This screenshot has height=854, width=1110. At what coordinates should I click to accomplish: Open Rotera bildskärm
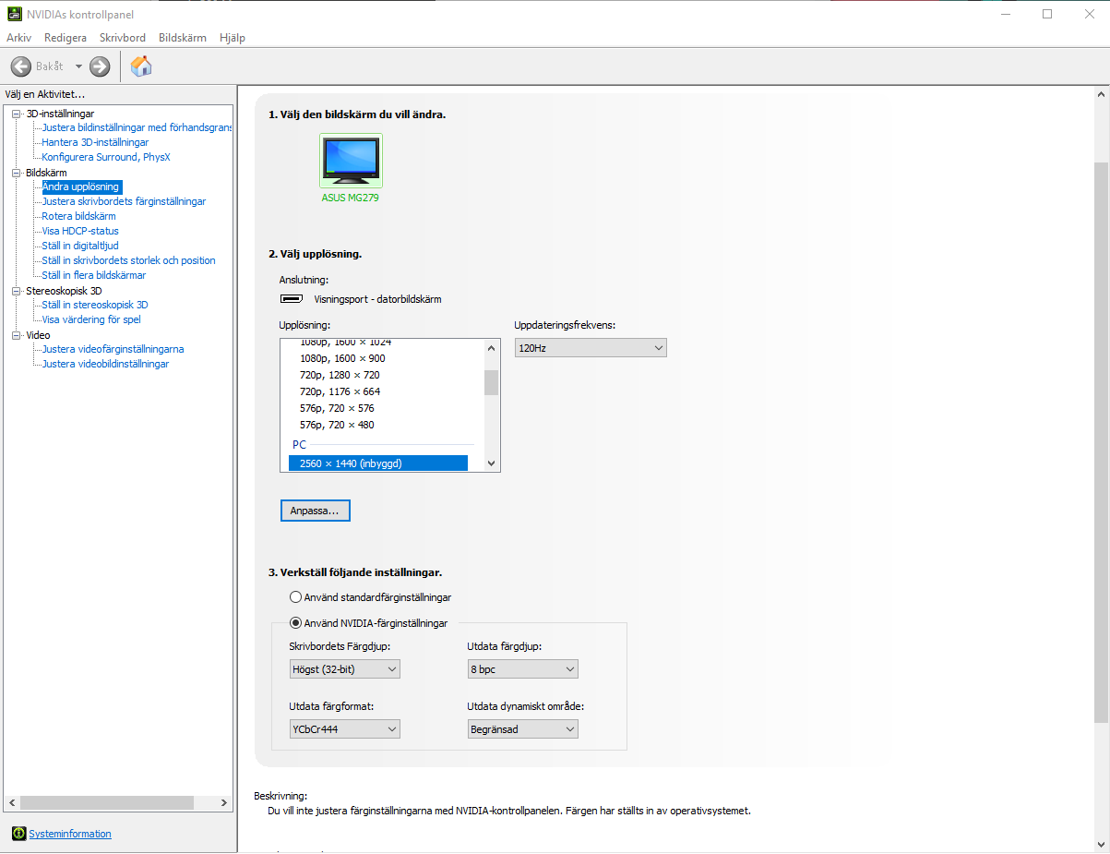tap(78, 216)
